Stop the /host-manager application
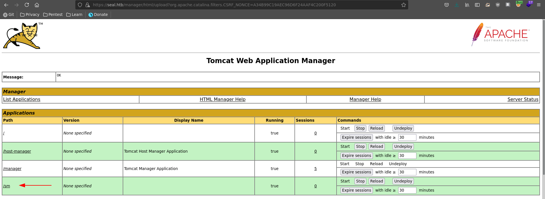 tap(360, 146)
